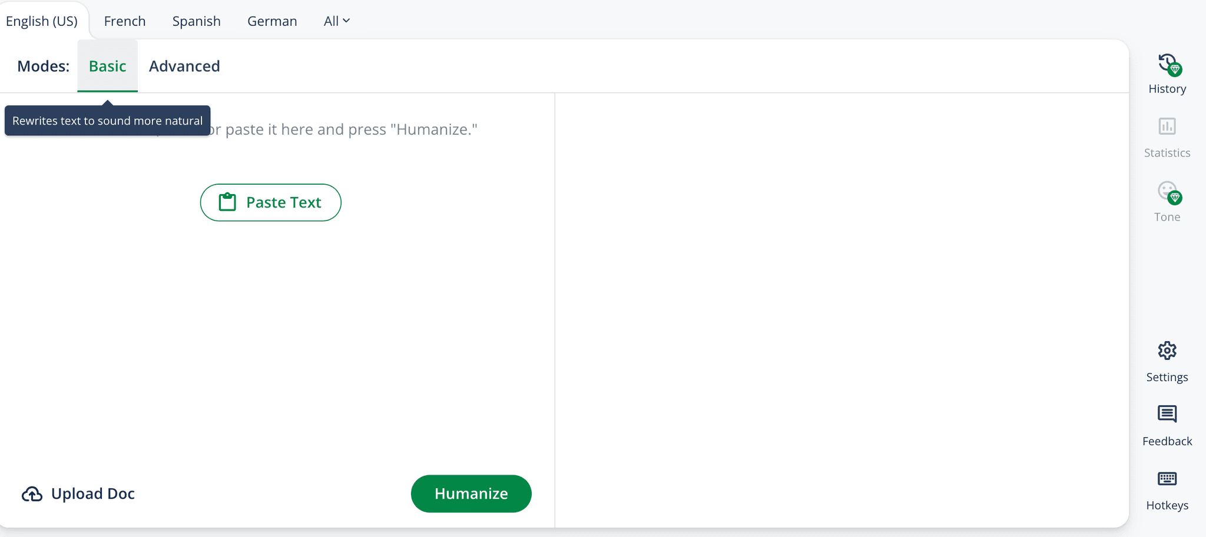Switch language to French
This screenshot has height=537, width=1206.
(x=124, y=21)
